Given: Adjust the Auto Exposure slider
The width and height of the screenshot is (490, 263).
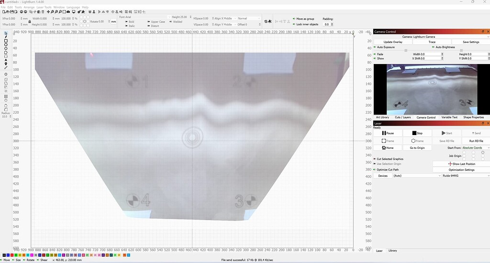Looking at the screenshot, I should (406, 51).
